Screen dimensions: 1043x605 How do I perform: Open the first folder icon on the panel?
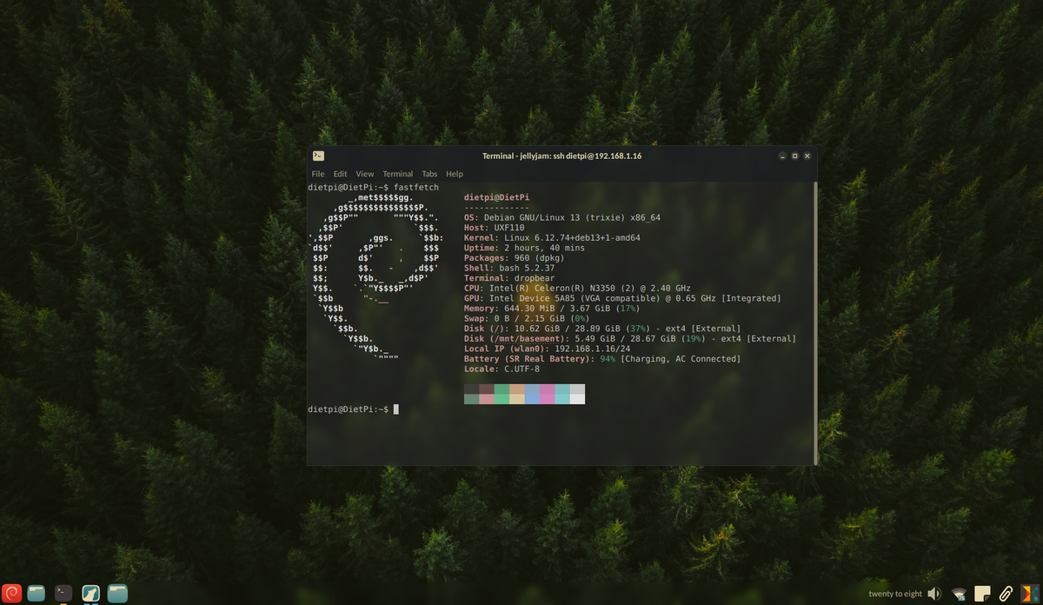[x=37, y=593]
